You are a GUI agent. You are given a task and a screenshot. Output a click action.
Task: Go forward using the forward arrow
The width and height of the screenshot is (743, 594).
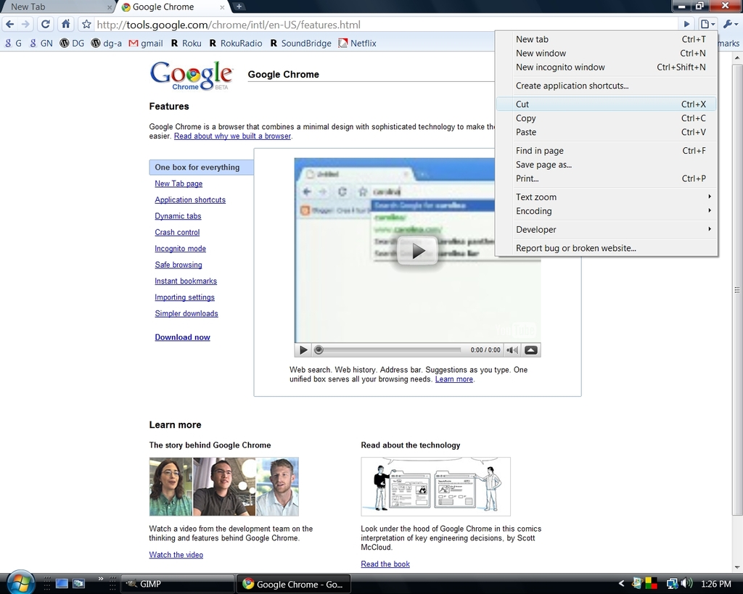tap(25, 24)
